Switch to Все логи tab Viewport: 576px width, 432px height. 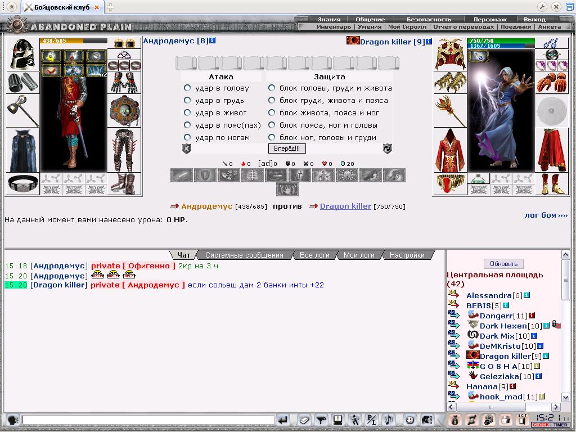click(314, 255)
